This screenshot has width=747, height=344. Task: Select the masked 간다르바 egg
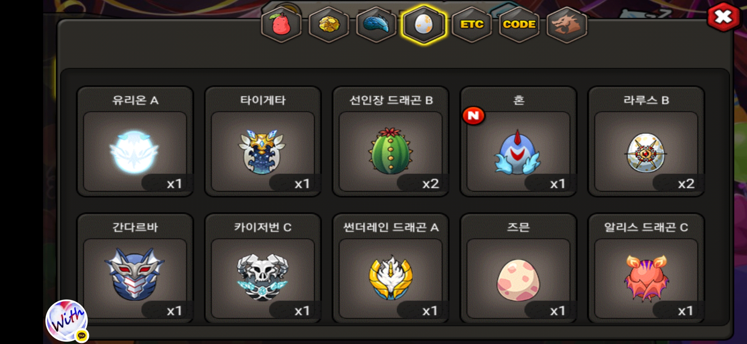point(135,268)
